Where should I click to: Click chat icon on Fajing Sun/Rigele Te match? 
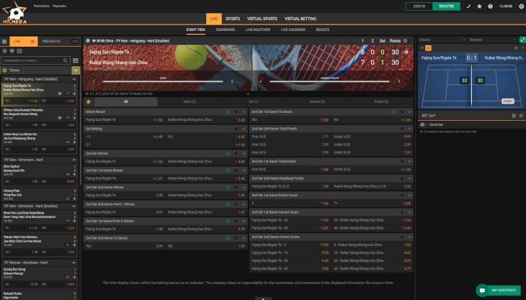tap(60, 94)
